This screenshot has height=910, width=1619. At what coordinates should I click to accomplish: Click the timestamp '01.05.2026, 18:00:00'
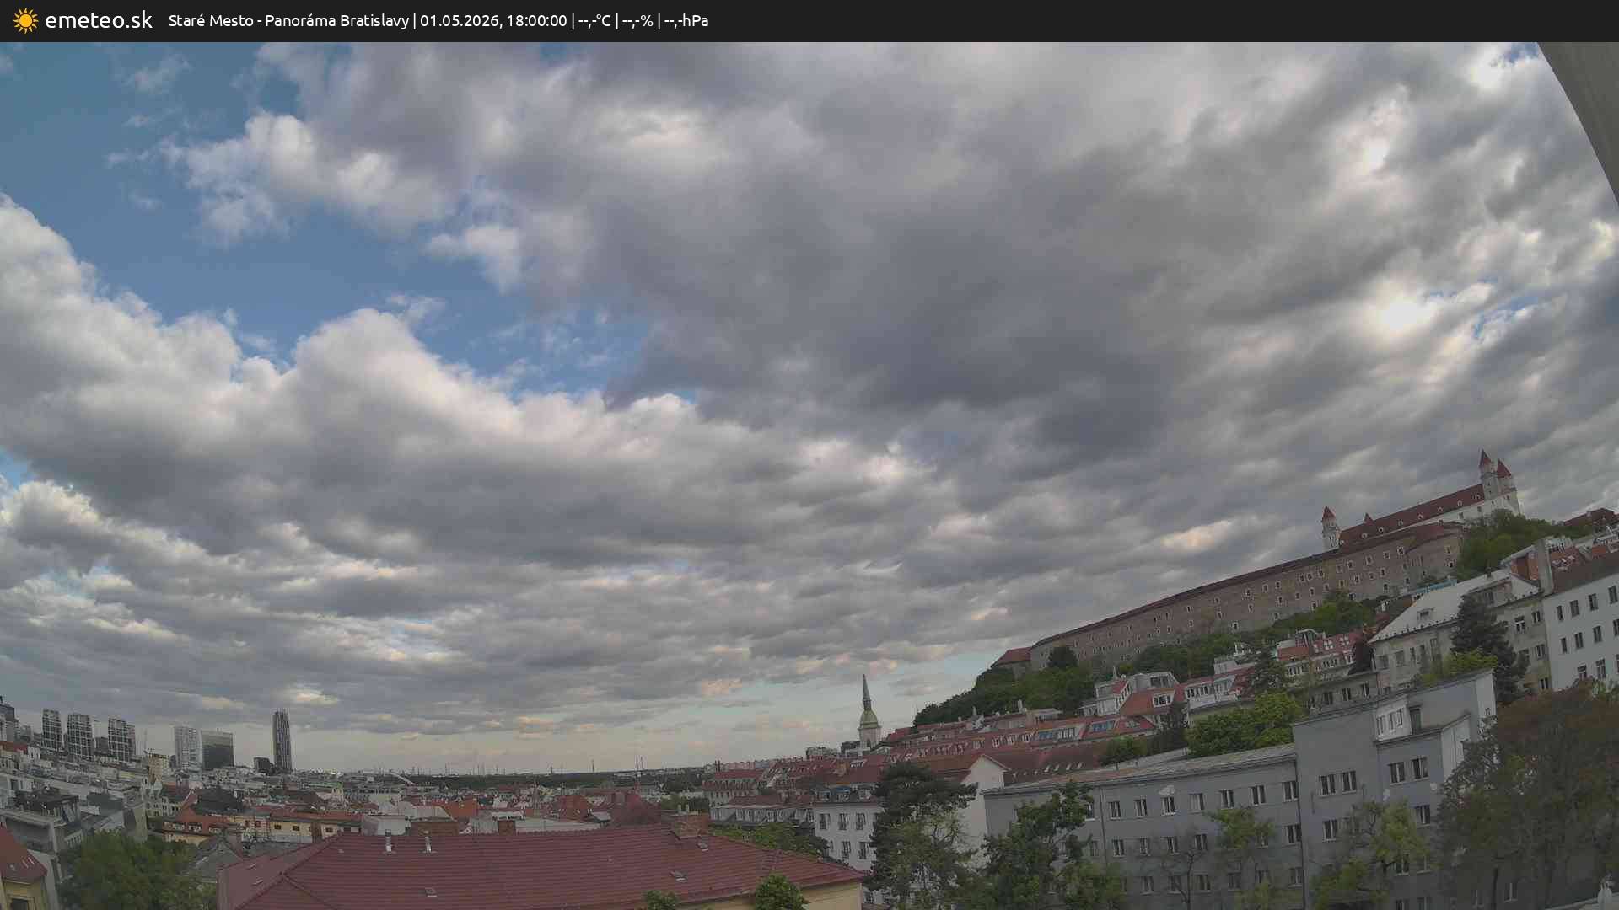point(493,20)
